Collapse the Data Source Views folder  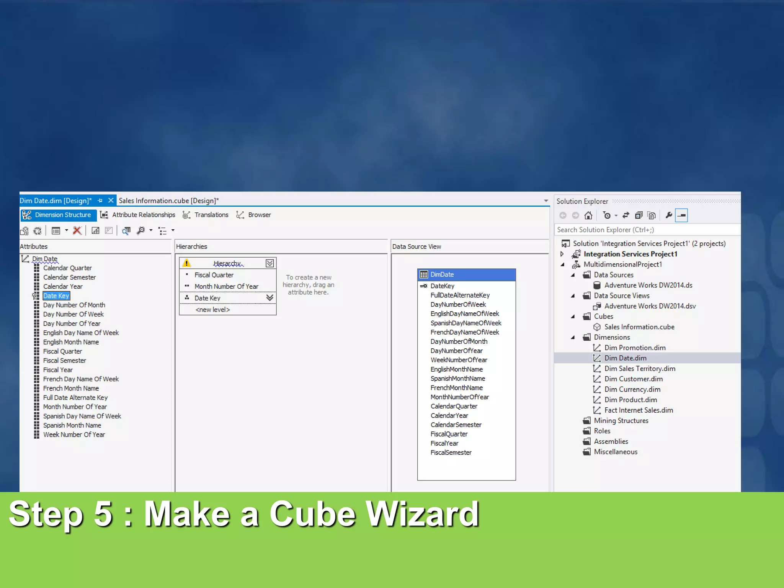click(x=573, y=296)
